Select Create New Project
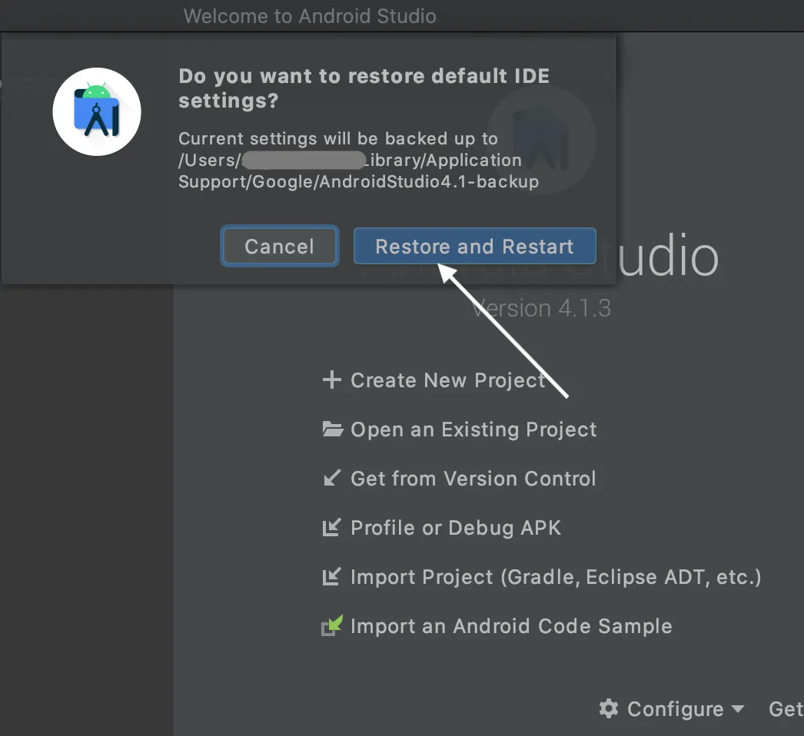The image size is (804, 736). click(x=447, y=380)
